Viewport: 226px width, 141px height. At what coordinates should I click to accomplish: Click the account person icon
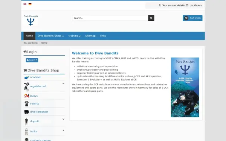click(x=160, y=5)
